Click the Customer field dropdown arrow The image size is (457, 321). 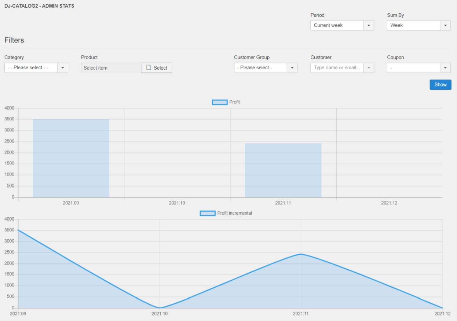pos(369,68)
